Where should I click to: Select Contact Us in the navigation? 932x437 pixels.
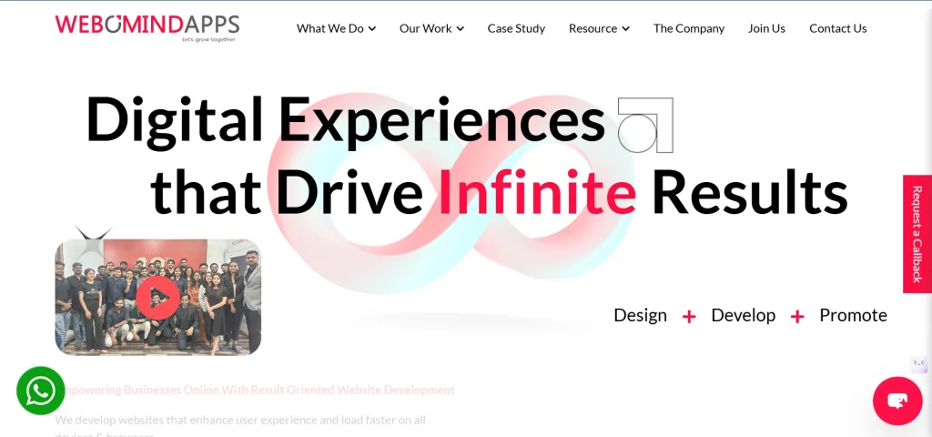click(x=837, y=28)
